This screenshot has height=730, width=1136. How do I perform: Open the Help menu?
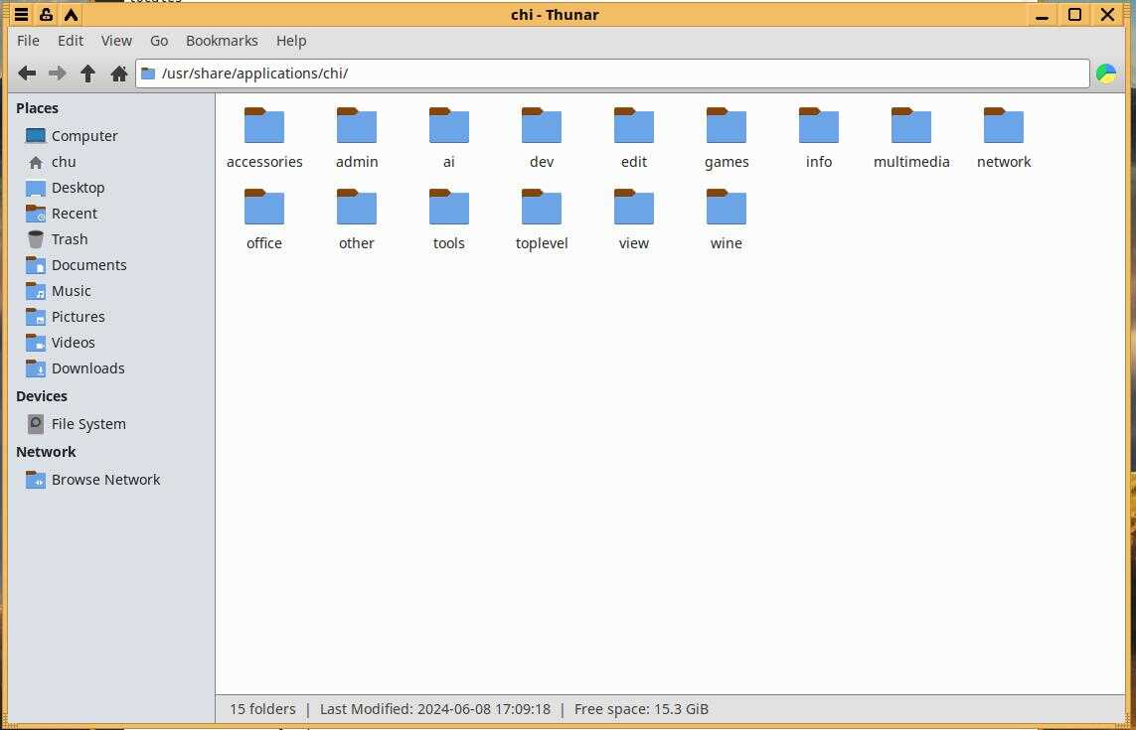(291, 41)
